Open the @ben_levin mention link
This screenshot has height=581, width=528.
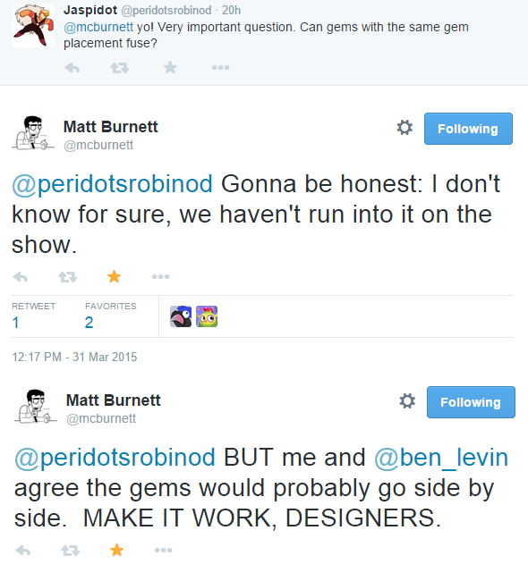[x=441, y=458]
